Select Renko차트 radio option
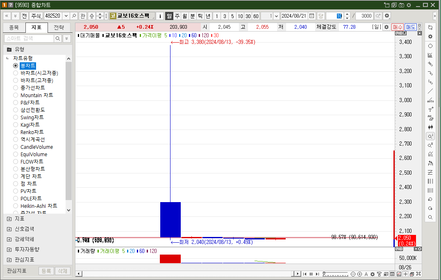Viewport: 441px width, 280px height. coord(16,132)
